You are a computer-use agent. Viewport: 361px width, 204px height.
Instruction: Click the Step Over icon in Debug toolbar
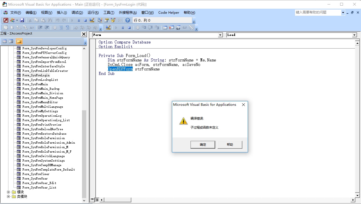[x=150, y=27]
